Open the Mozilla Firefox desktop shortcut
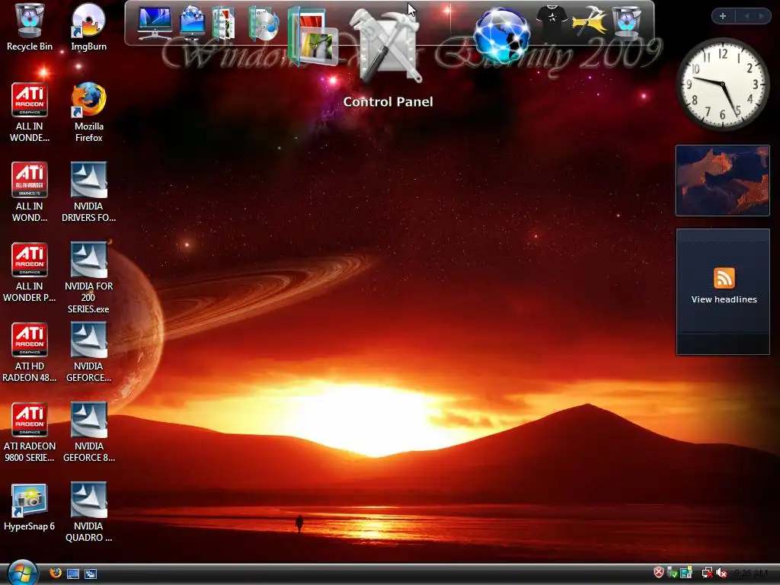Viewport: 780px width, 585px height. tap(88, 113)
